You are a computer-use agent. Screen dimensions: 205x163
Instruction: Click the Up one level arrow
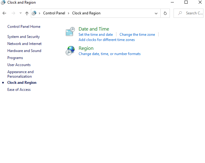pyautogui.click(x=27, y=13)
